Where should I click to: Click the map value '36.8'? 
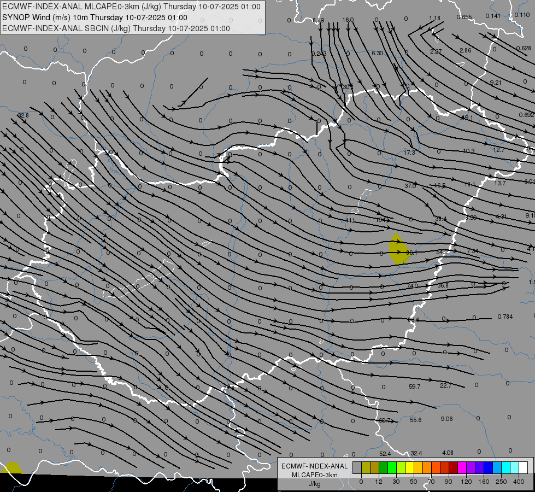point(443,285)
